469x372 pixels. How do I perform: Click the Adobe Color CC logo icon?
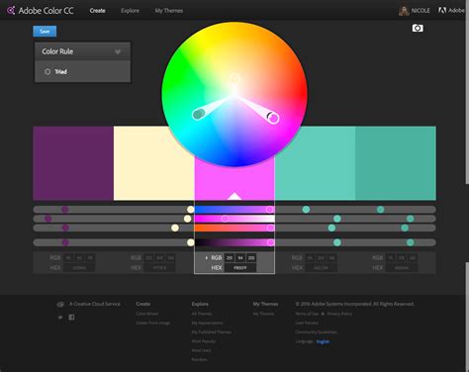(x=11, y=11)
